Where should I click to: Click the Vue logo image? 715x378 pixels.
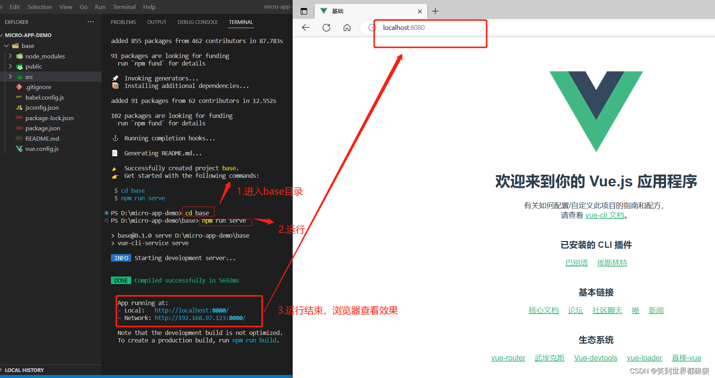click(596, 112)
